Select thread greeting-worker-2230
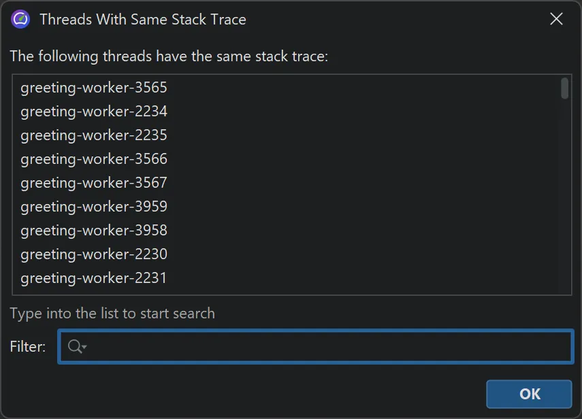The width and height of the screenshot is (582, 419). 94,254
